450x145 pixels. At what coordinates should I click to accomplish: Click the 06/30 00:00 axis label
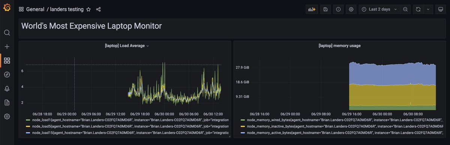(x=164, y=114)
